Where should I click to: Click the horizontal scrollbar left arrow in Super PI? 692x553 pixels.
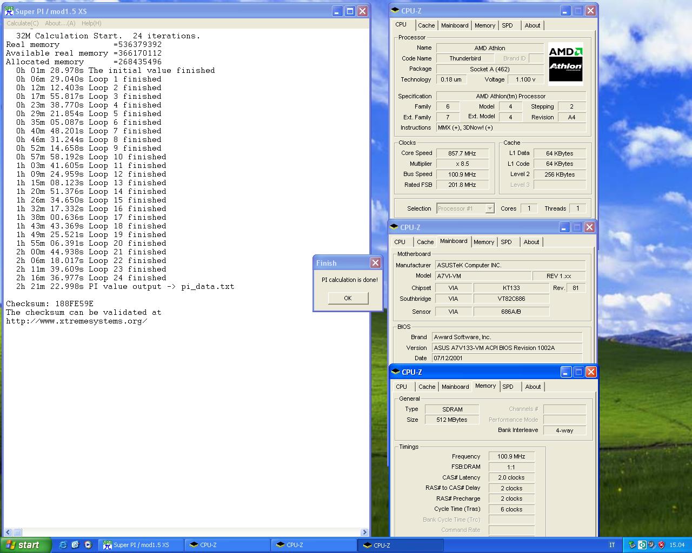coord(8,532)
